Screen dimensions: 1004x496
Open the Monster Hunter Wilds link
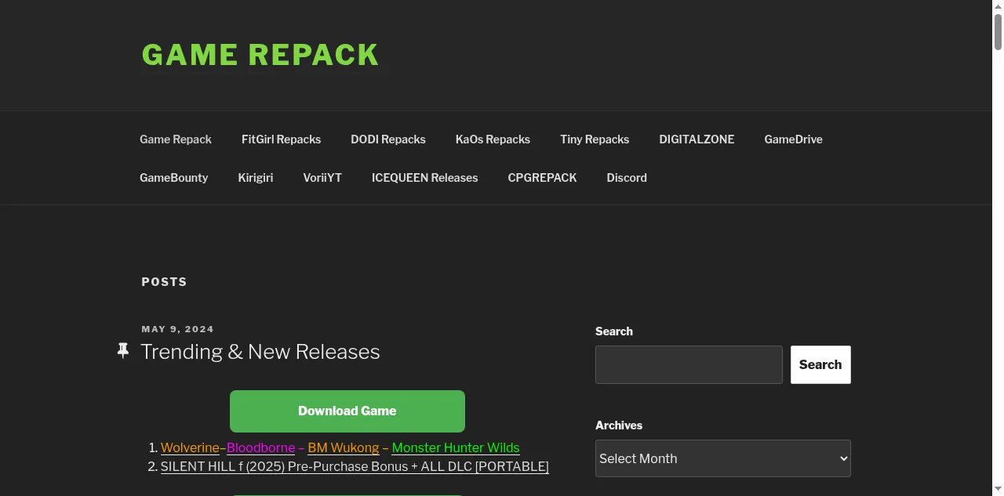(456, 448)
